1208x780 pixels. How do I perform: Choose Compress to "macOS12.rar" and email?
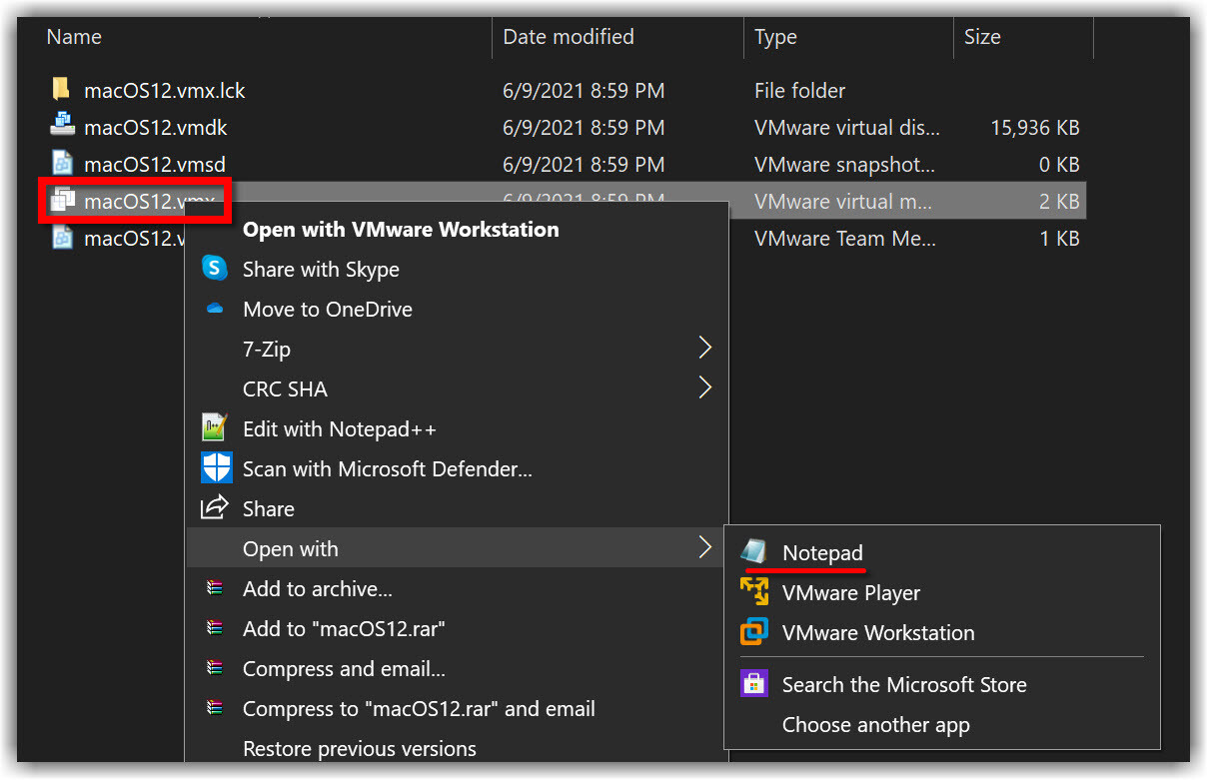point(419,708)
